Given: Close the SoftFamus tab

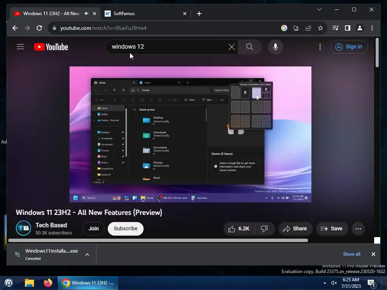Looking at the screenshot, I should [x=184, y=14].
